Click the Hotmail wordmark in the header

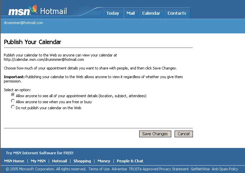53,11
